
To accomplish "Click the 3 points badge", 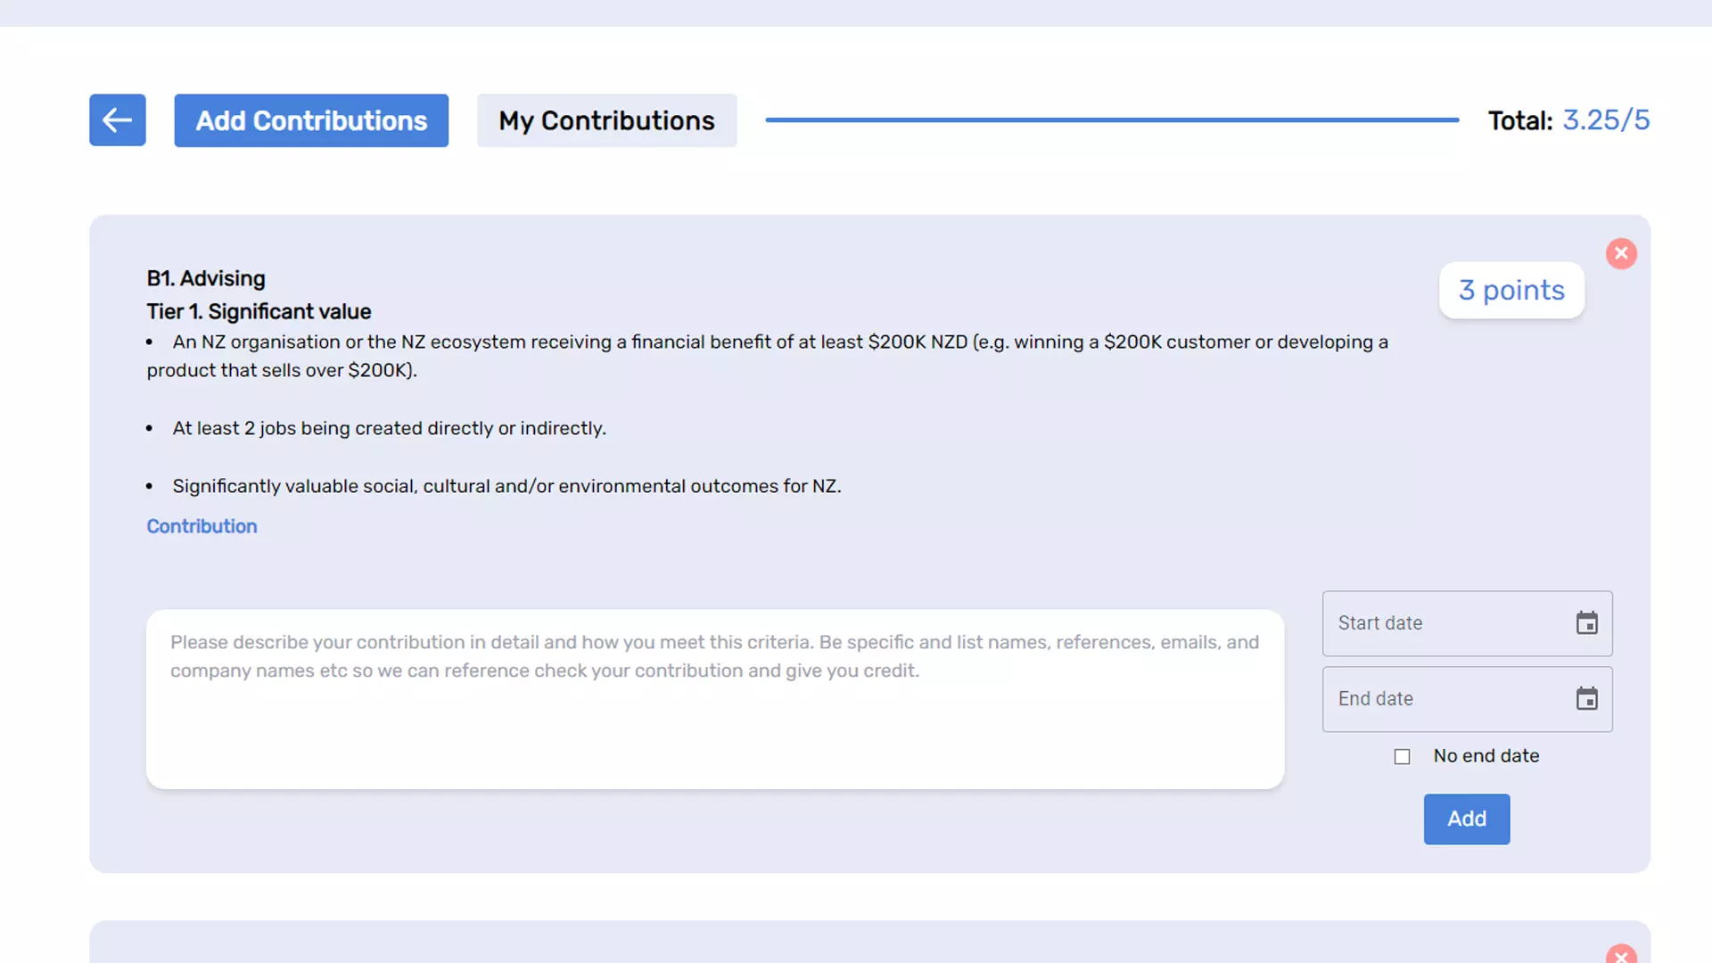I will pos(1511,291).
